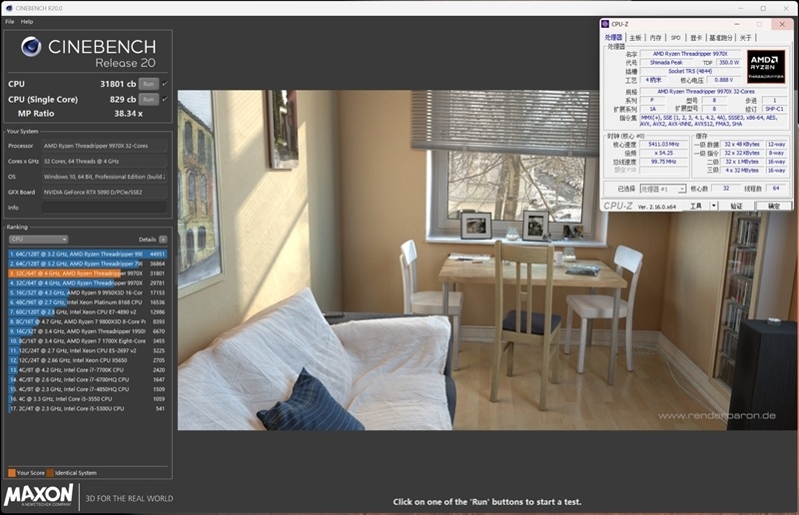Click the orange Your Score legend icon
Screen dimensions: 799x515
(11, 472)
